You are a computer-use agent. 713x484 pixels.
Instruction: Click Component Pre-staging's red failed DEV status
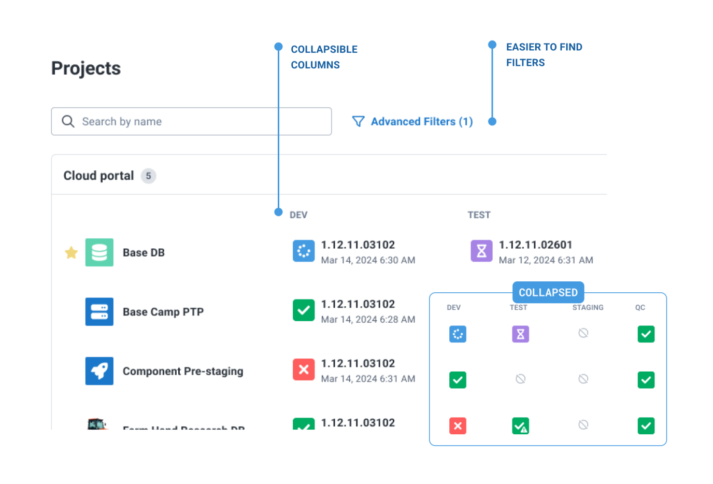point(303,369)
